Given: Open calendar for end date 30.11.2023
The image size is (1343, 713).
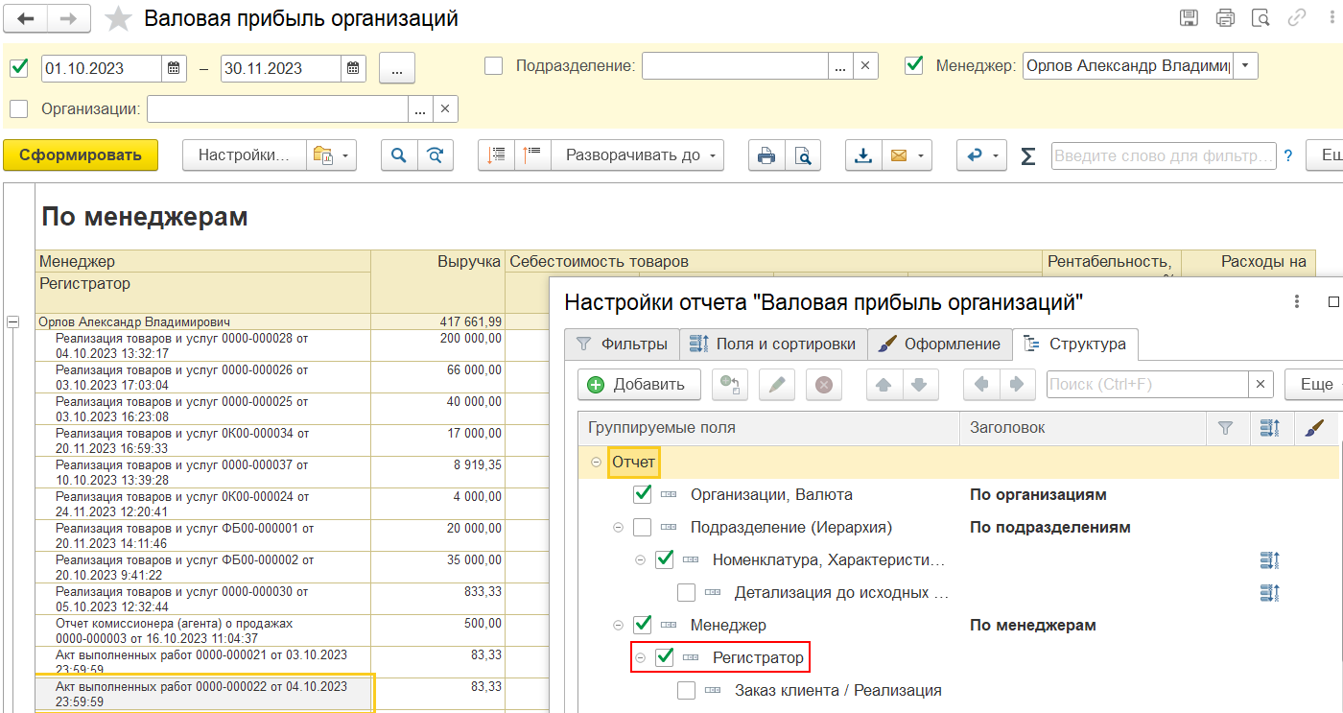Looking at the screenshot, I should coord(353,68).
